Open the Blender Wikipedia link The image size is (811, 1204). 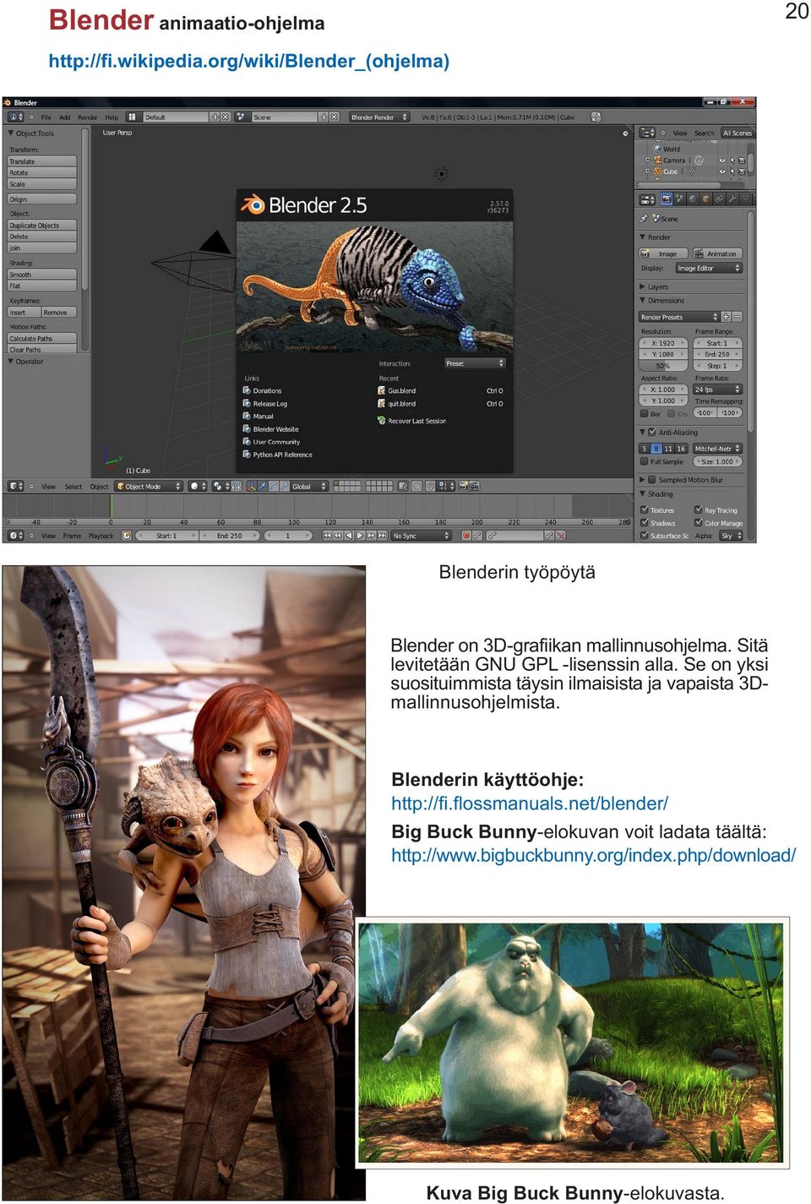pyautogui.click(x=249, y=61)
